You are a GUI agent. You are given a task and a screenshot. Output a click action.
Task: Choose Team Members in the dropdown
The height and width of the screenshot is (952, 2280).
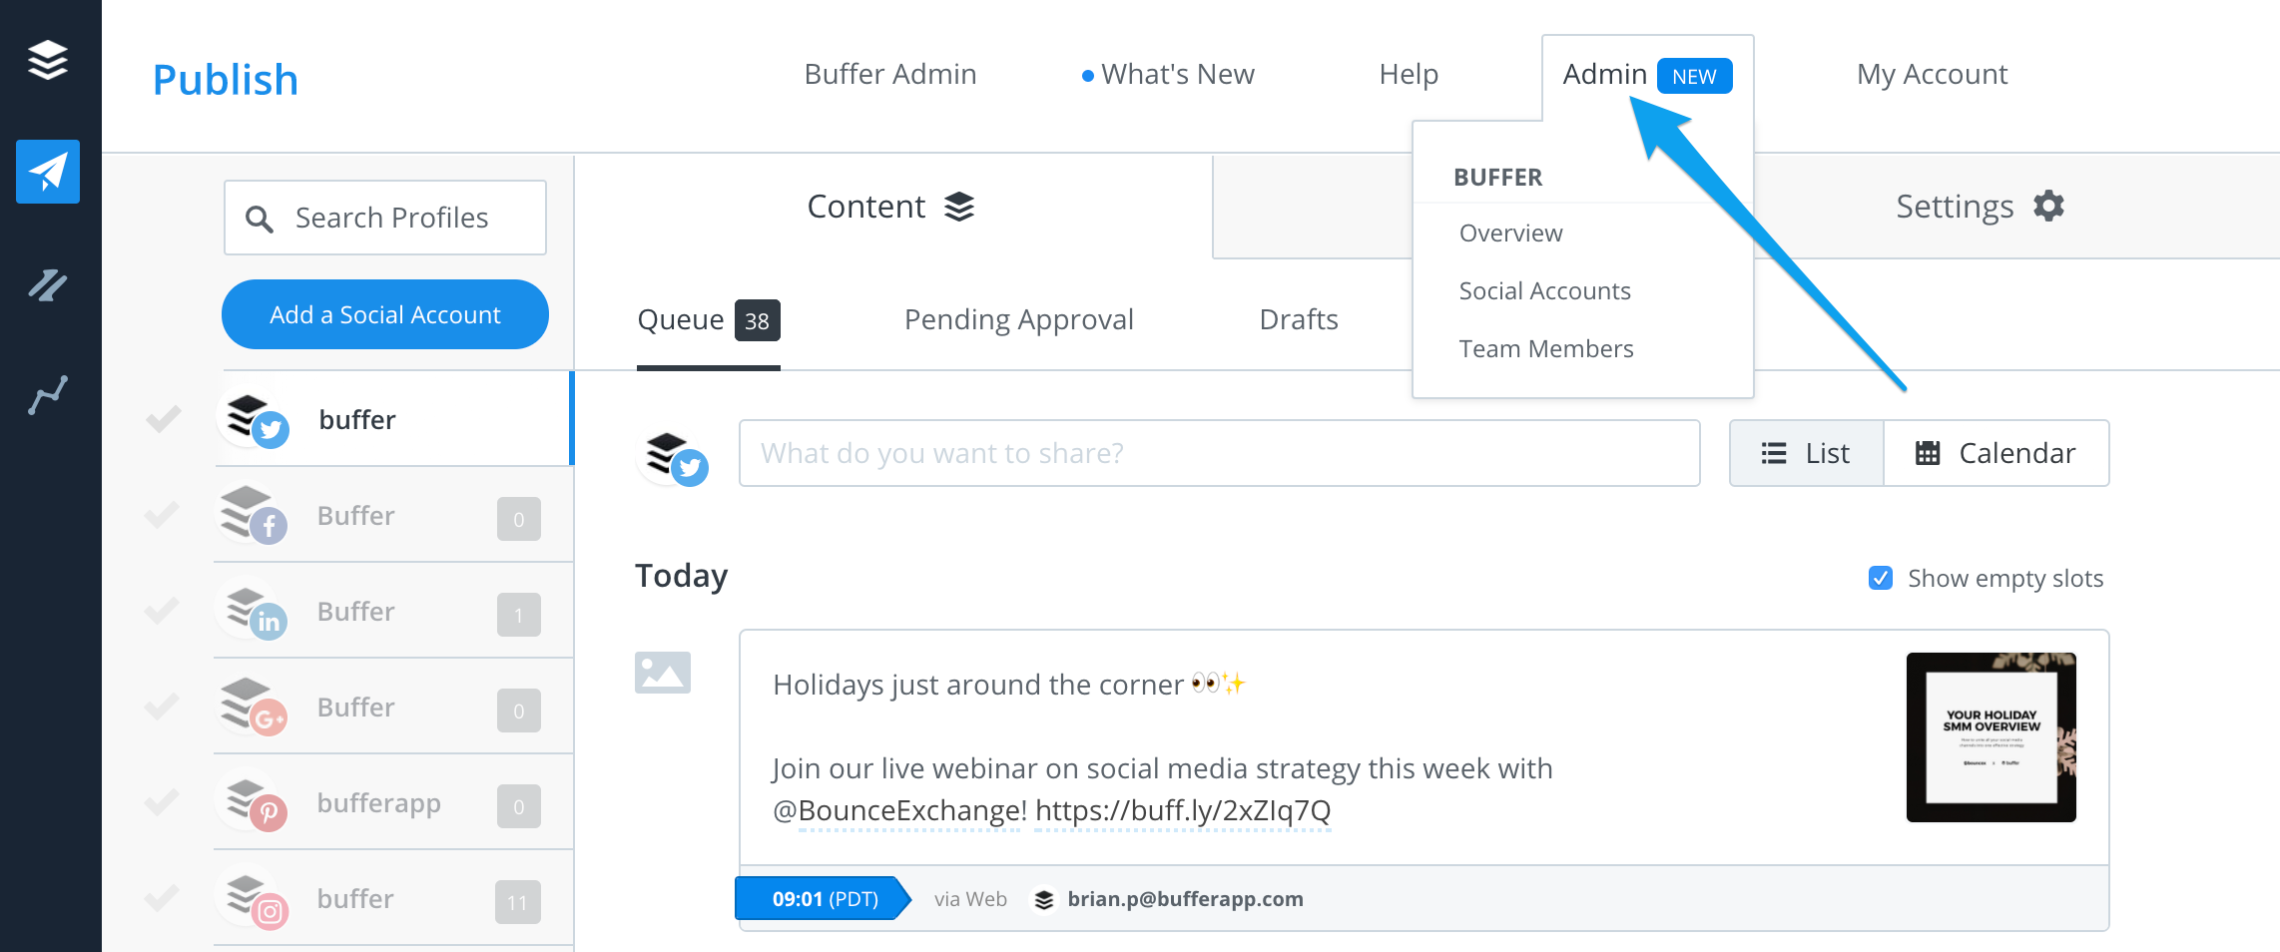click(1545, 348)
